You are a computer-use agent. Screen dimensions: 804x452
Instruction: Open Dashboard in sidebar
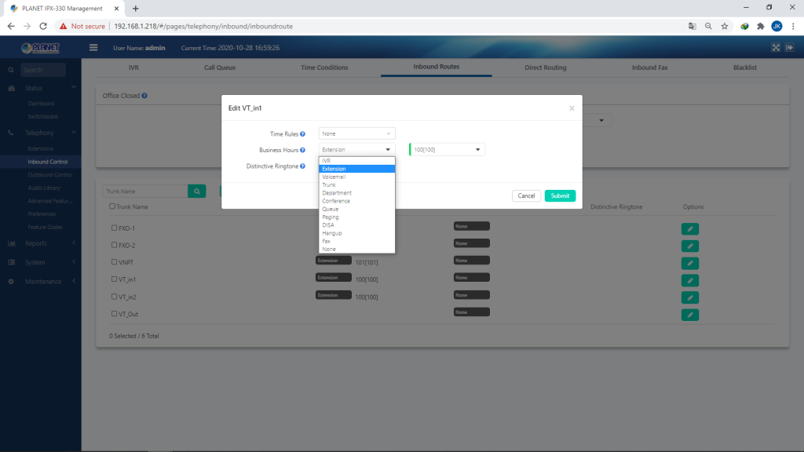click(41, 104)
